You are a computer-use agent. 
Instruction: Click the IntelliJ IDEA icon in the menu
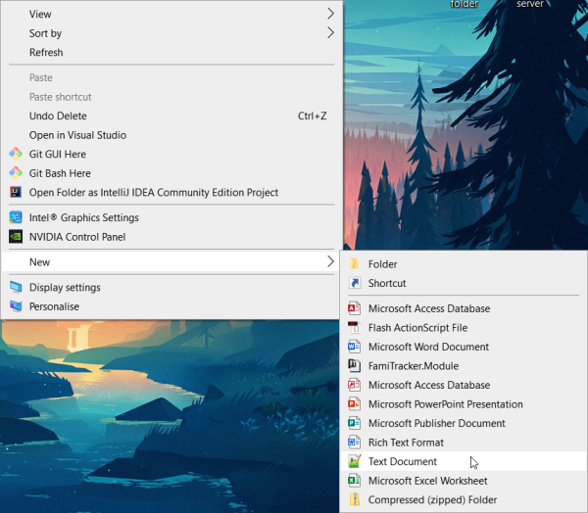point(16,193)
